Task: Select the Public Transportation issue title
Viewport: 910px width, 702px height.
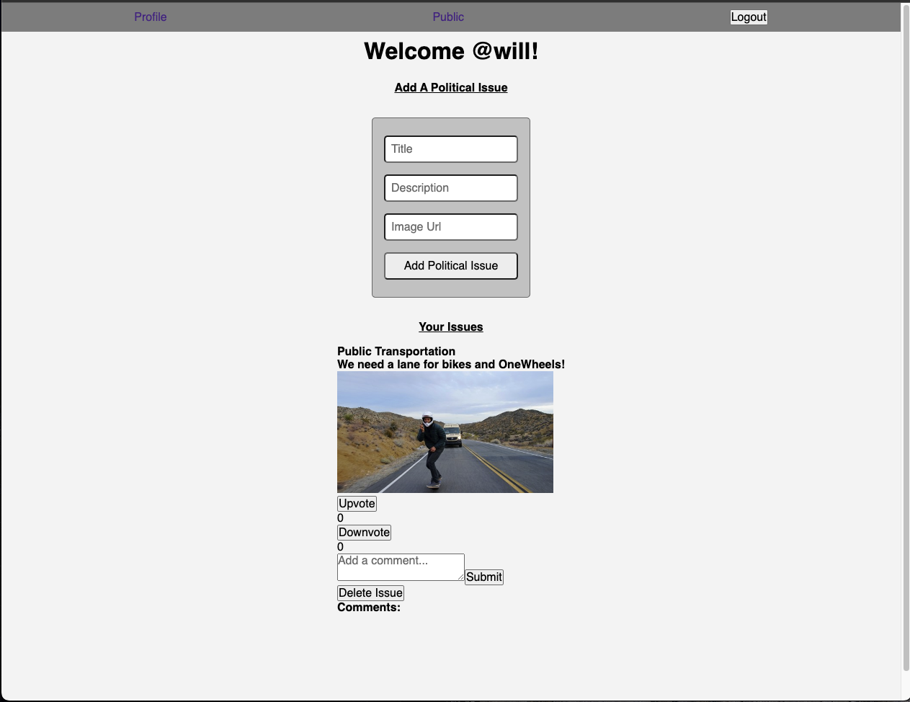Action: point(396,352)
